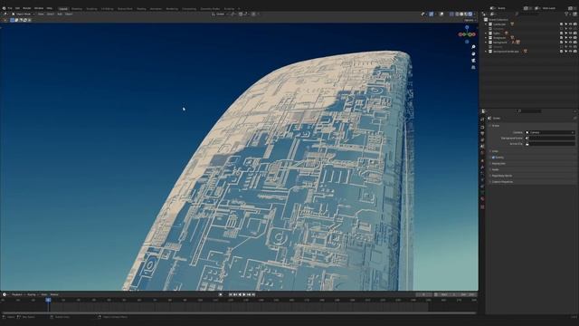The height and width of the screenshot is (326, 579).
Task: Open the timeline Playback dropdown
Action: (x=18, y=294)
